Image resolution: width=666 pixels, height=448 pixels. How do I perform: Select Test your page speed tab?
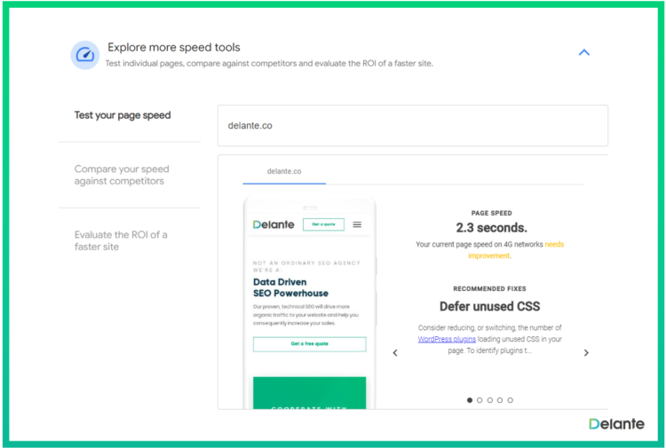click(x=123, y=115)
